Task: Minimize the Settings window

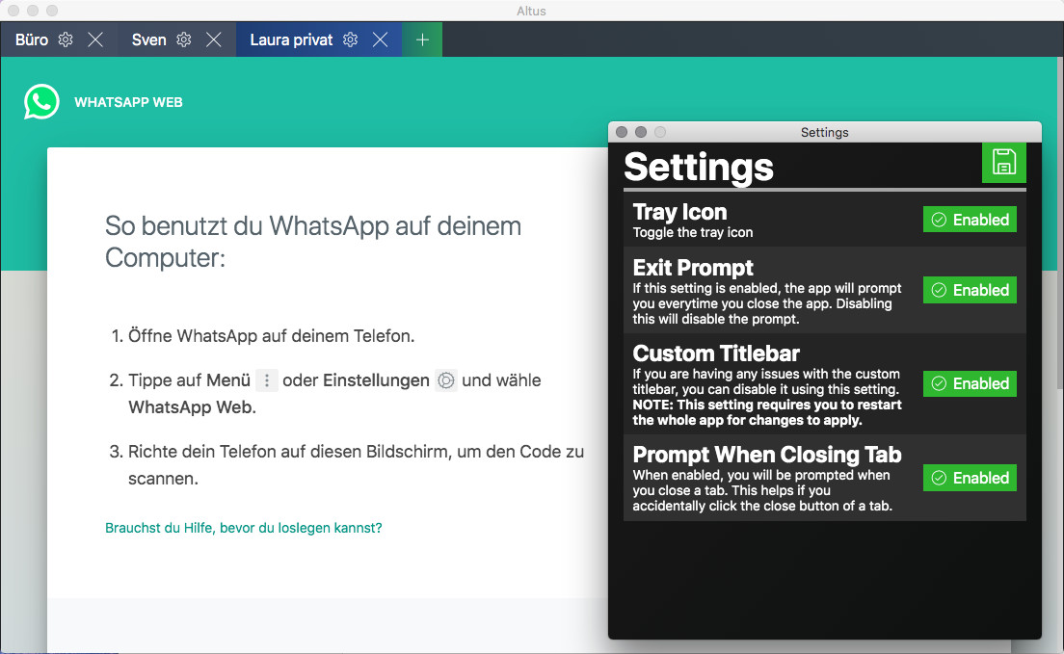Action: pos(641,132)
